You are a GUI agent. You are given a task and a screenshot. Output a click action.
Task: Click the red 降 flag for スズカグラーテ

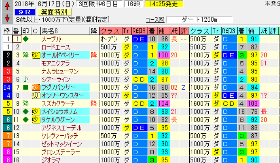tap(94, 103)
